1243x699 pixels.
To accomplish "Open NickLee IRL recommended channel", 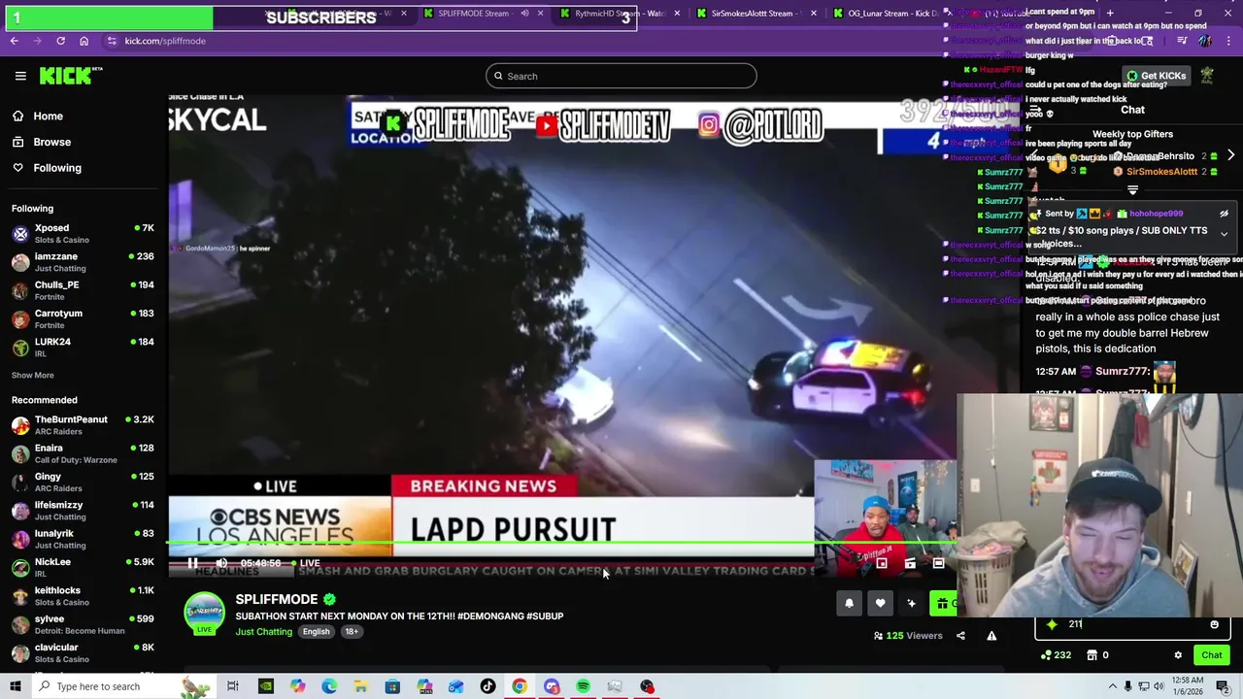I will [x=84, y=567].
